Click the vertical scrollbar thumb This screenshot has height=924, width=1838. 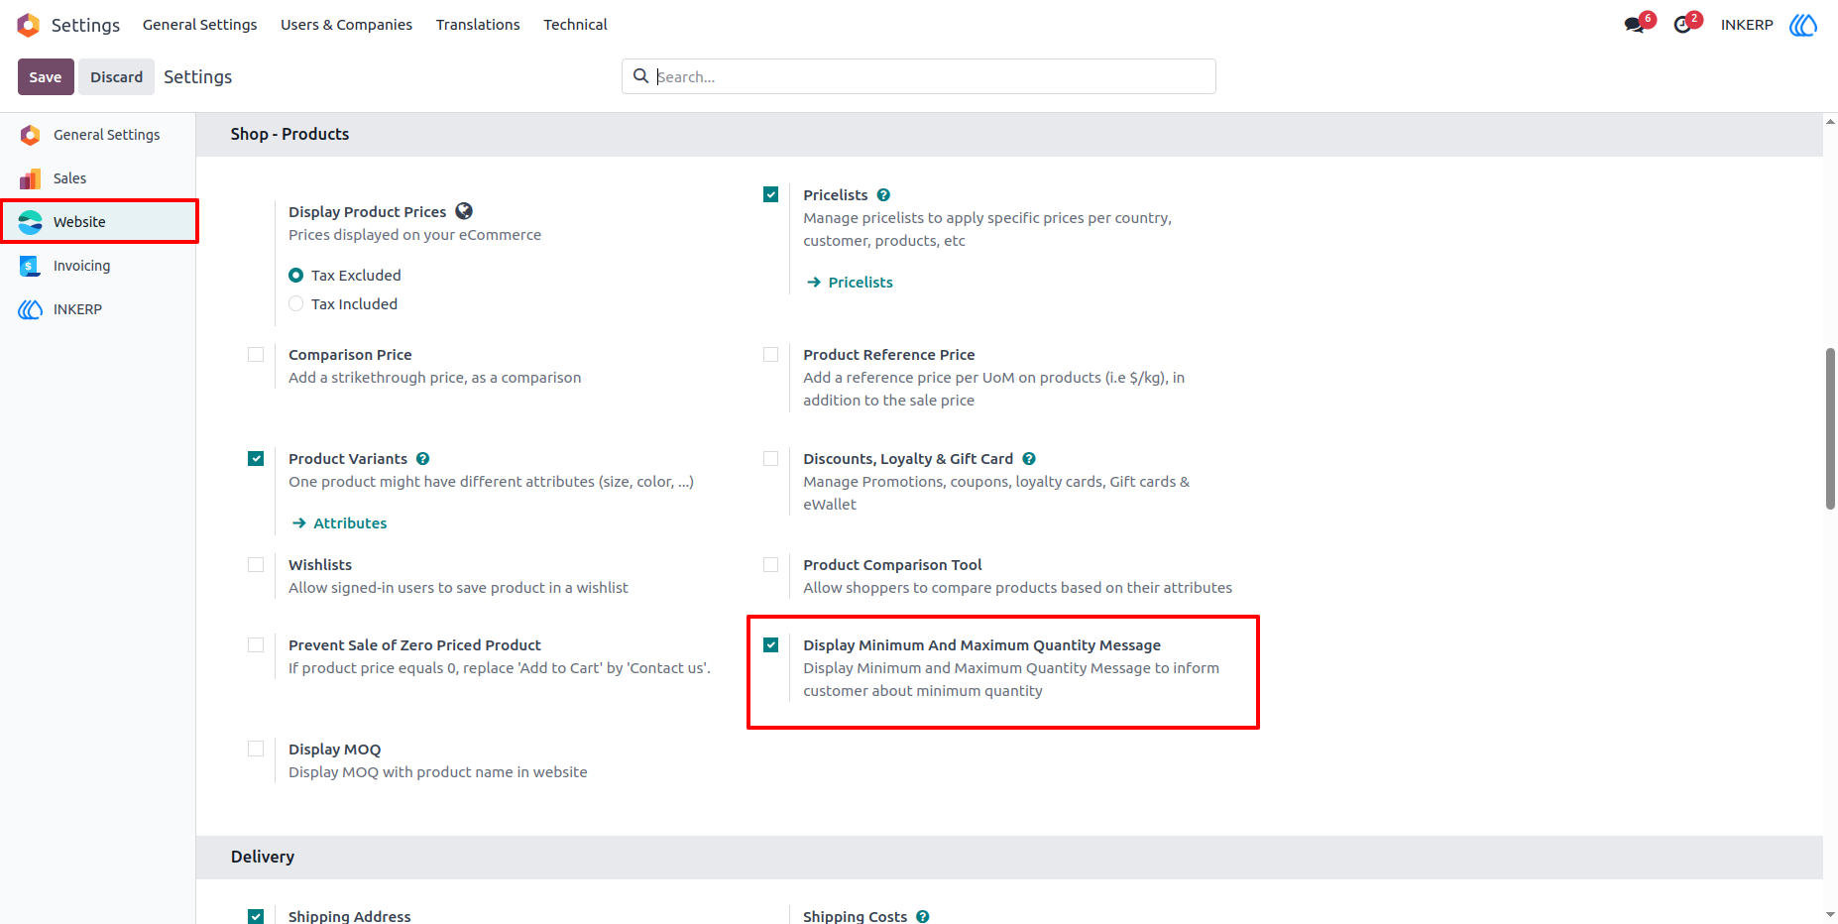pyautogui.click(x=1830, y=428)
